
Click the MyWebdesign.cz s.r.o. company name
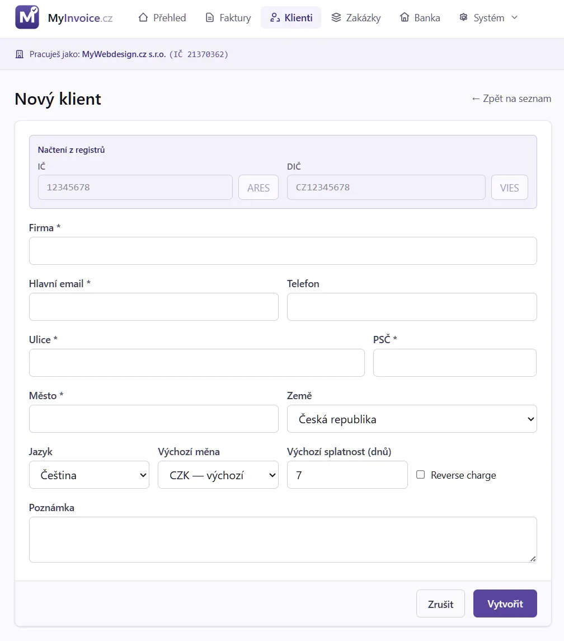coord(124,54)
